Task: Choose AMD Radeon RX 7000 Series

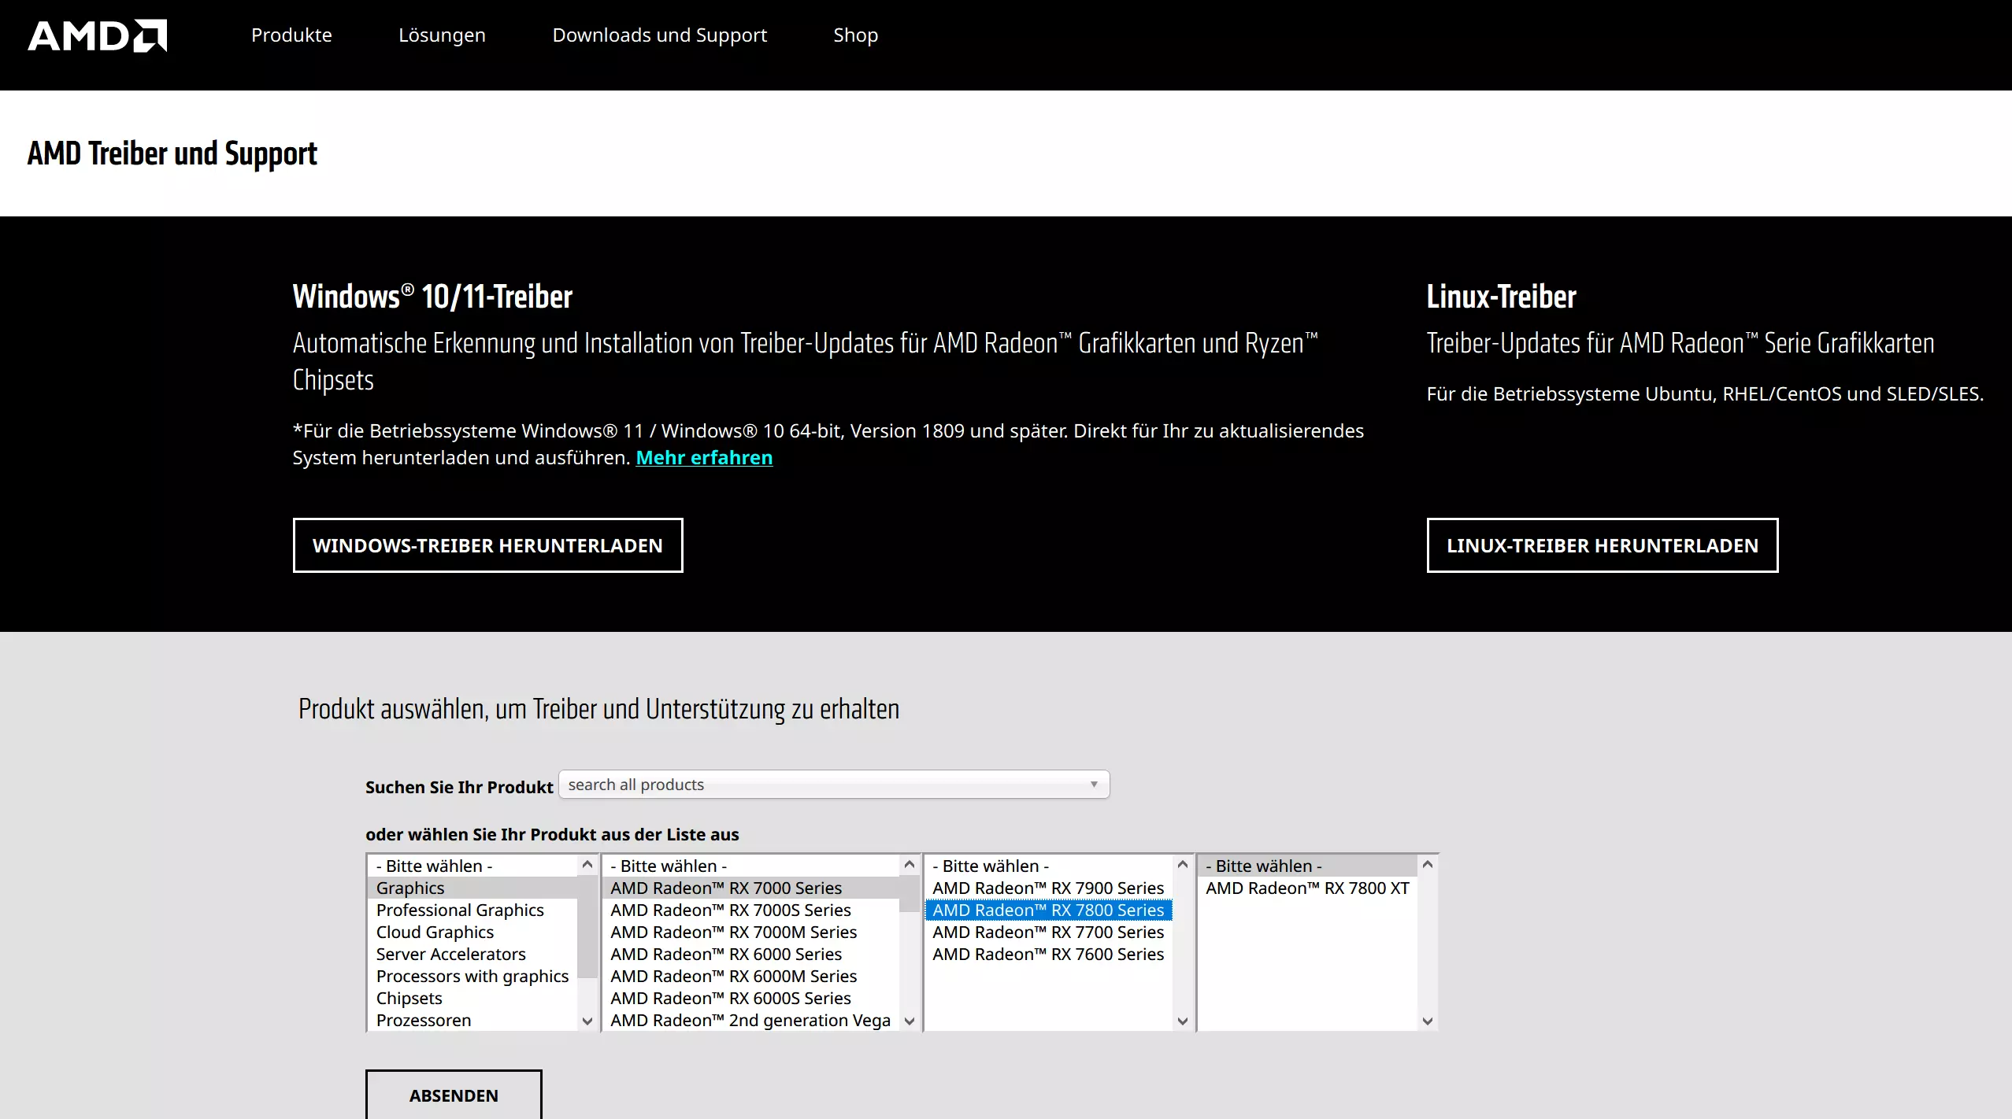Action: click(751, 888)
